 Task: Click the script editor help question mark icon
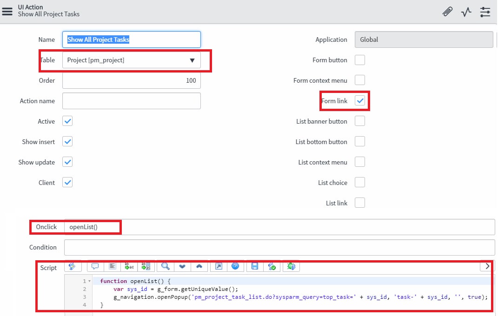pos(235,266)
